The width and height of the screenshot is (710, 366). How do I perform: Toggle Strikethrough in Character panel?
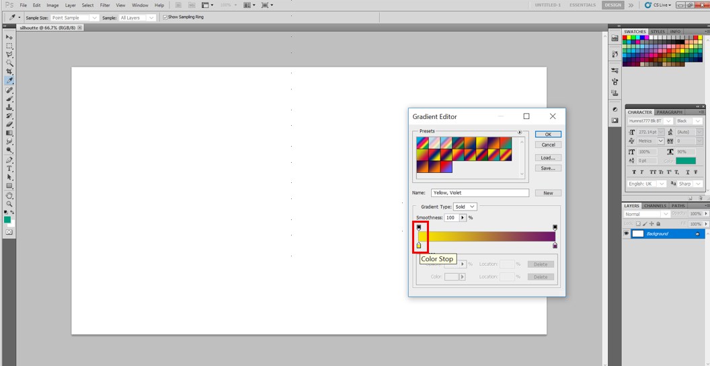pos(695,172)
